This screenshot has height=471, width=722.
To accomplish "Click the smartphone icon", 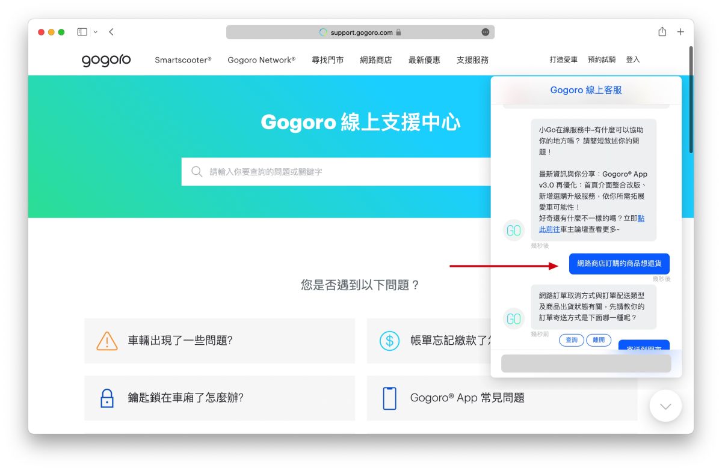I will (x=390, y=398).
